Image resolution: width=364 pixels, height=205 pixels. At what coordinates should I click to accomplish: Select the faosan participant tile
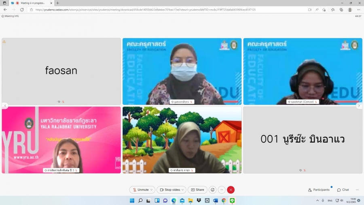(61, 71)
